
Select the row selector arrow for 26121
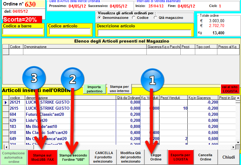pyautogui.click(x=6, y=102)
